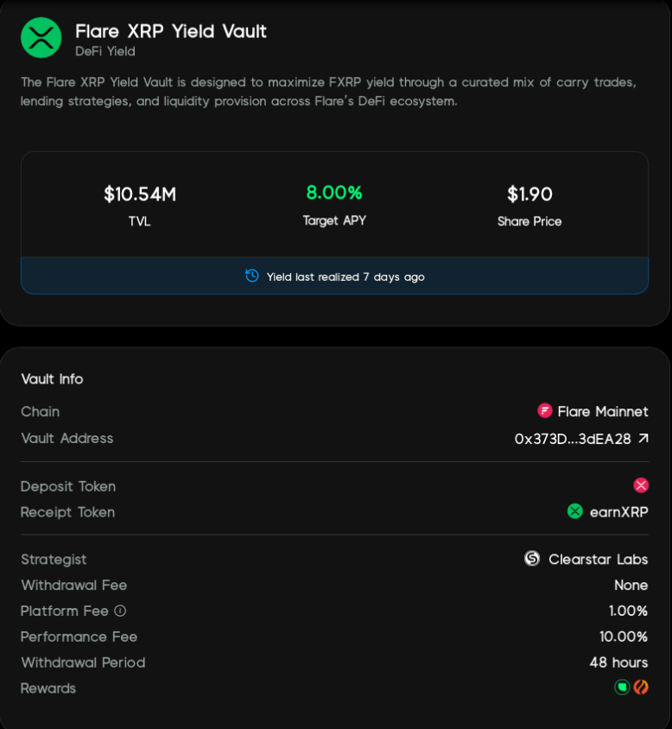
Task: Expand the Vault Info section
Action: (52, 379)
